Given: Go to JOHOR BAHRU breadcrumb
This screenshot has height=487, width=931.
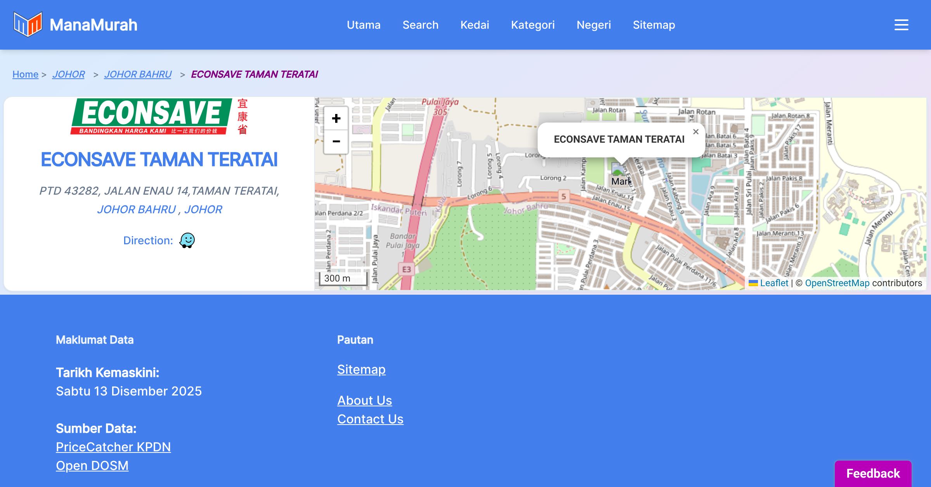Looking at the screenshot, I should (x=138, y=74).
